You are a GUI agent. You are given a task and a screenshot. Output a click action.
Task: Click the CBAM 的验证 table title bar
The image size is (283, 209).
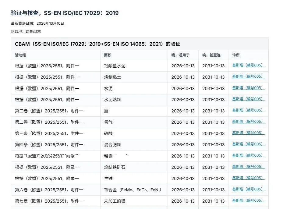pyautogui.click(x=140, y=44)
